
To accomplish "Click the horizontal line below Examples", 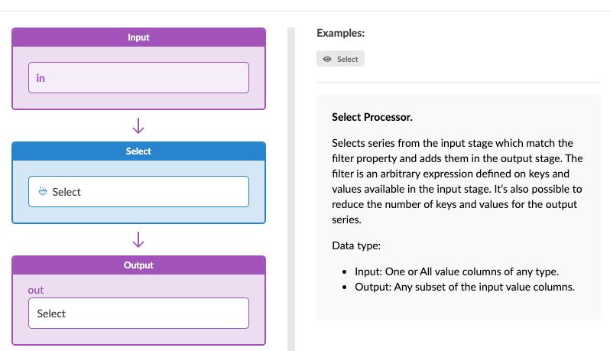I will [x=459, y=82].
